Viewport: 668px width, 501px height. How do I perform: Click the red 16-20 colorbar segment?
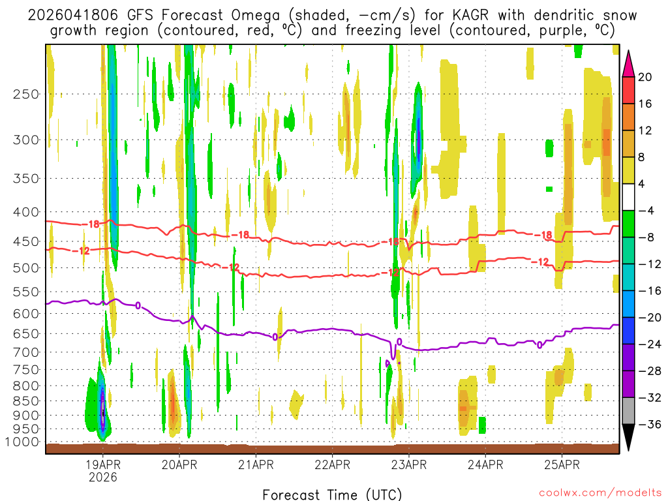click(628, 90)
